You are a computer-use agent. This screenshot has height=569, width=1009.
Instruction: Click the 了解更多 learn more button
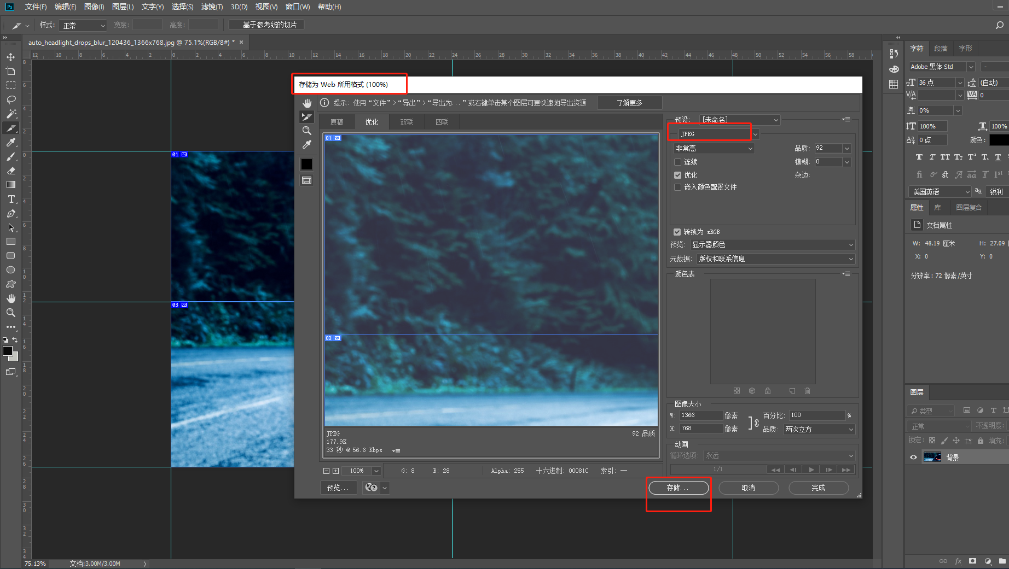click(630, 103)
